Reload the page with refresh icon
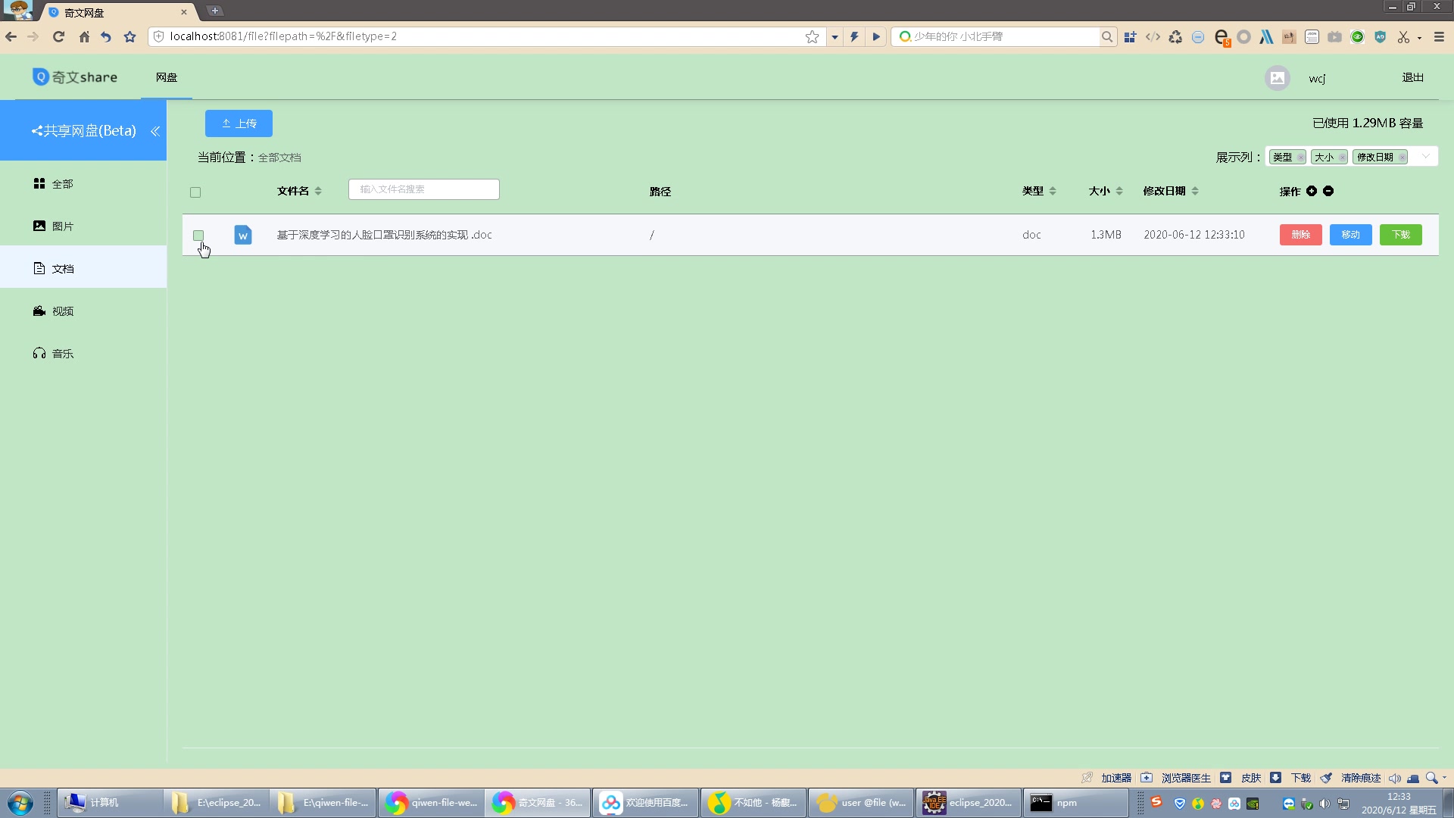 [x=58, y=36]
